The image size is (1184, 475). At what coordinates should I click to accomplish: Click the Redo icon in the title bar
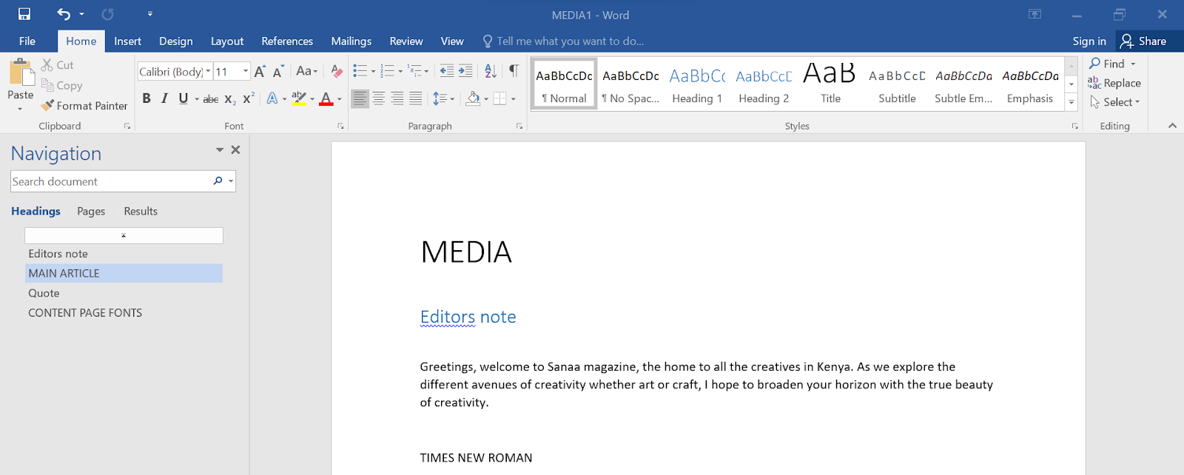(108, 14)
